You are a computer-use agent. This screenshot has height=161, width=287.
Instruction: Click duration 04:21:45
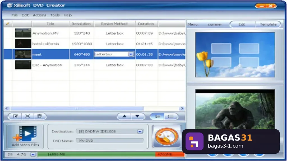(x=144, y=44)
